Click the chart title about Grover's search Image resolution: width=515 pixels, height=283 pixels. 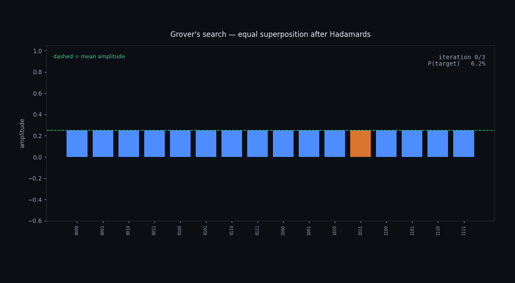point(270,35)
